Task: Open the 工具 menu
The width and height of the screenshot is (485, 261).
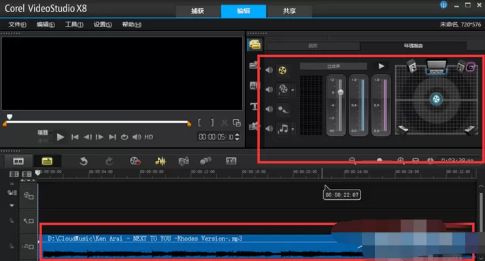Action: click(x=74, y=24)
